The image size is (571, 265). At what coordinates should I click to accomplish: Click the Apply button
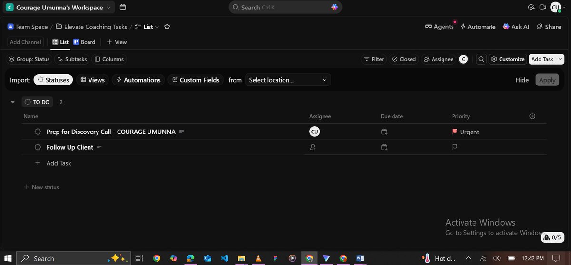pos(547,80)
